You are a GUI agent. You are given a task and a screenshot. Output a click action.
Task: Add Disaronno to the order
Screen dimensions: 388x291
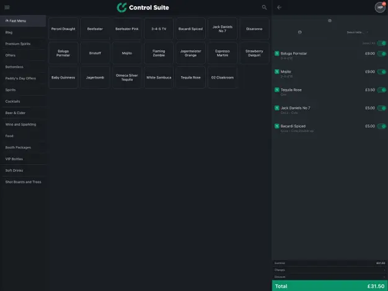tap(254, 29)
